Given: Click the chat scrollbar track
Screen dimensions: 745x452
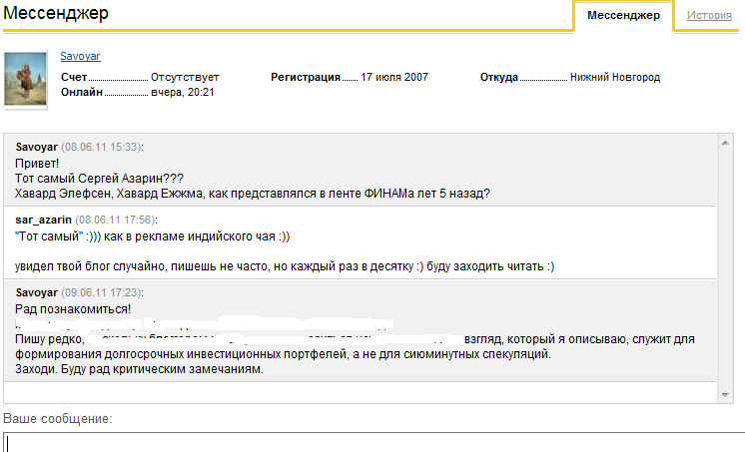Looking at the screenshot, I should (726, 269).
